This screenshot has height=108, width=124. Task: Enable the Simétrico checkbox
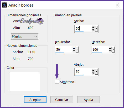pyautogui.click(x=57, y=82)
